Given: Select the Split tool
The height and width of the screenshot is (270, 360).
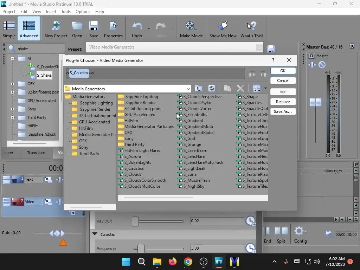Looking at the screenshot, I should coord(281,234).
